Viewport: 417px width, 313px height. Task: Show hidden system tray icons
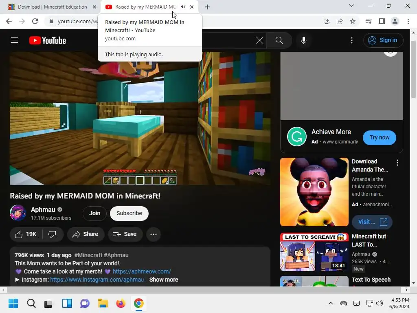click(331, 303)
